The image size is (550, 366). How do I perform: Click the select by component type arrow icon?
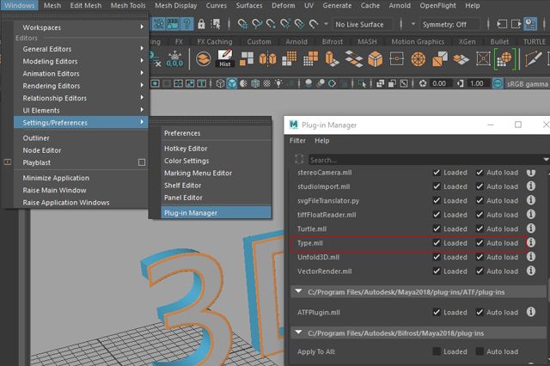216,24
